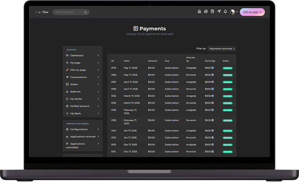Click the My page person icon

(67, 63)
